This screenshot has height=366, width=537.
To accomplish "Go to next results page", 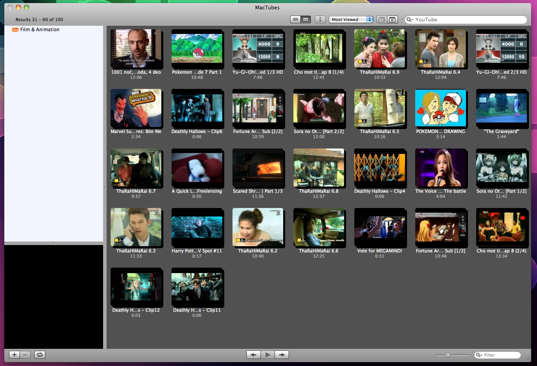I will click(x=282, y=355).
